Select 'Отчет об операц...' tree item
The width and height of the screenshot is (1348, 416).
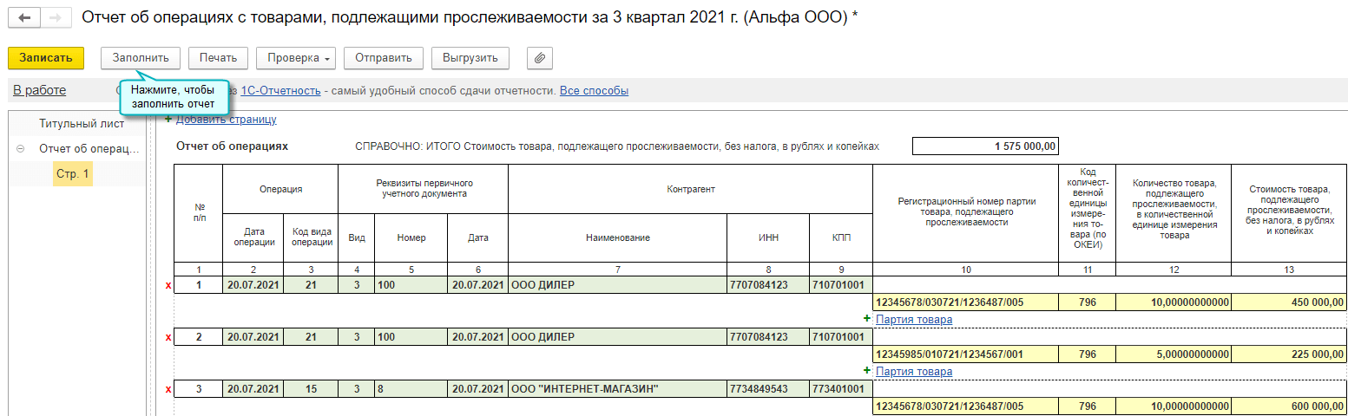click(89, 149)
